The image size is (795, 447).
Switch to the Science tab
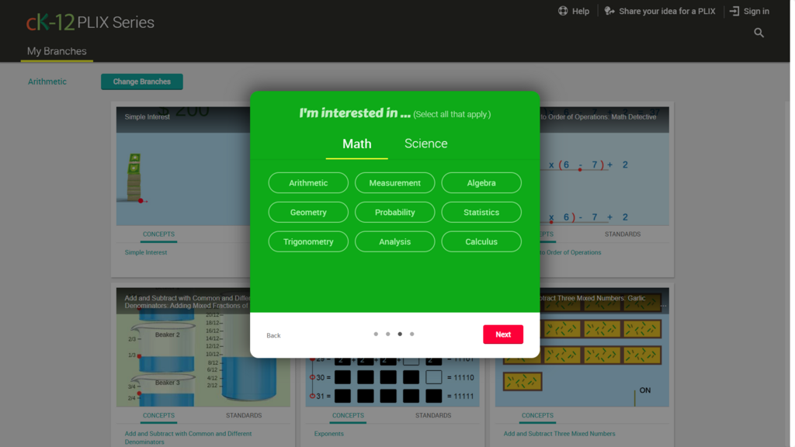click(425, 144)
